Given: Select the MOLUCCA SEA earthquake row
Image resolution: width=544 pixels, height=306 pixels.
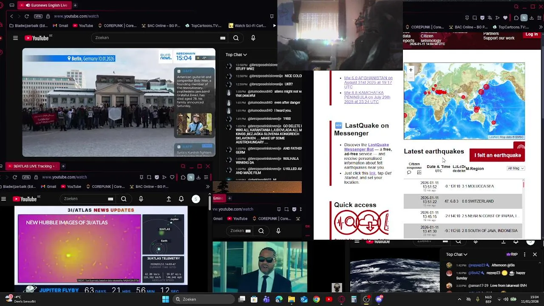Looking at the screenshot, I should [x=463, y=186].
